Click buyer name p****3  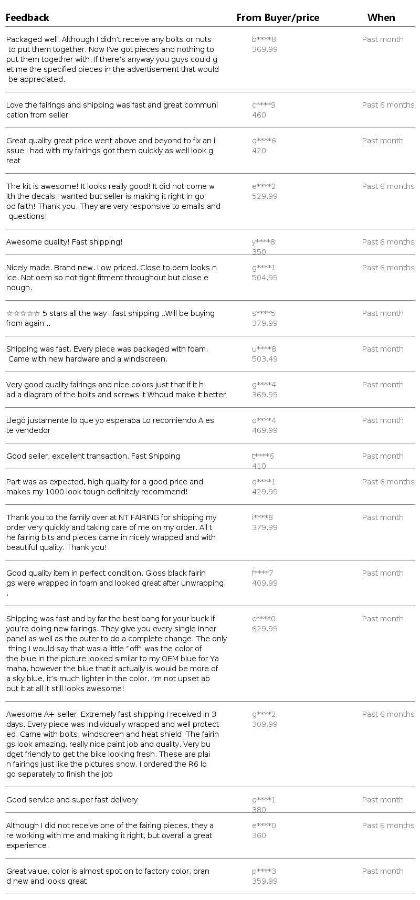tap(264, 871)
